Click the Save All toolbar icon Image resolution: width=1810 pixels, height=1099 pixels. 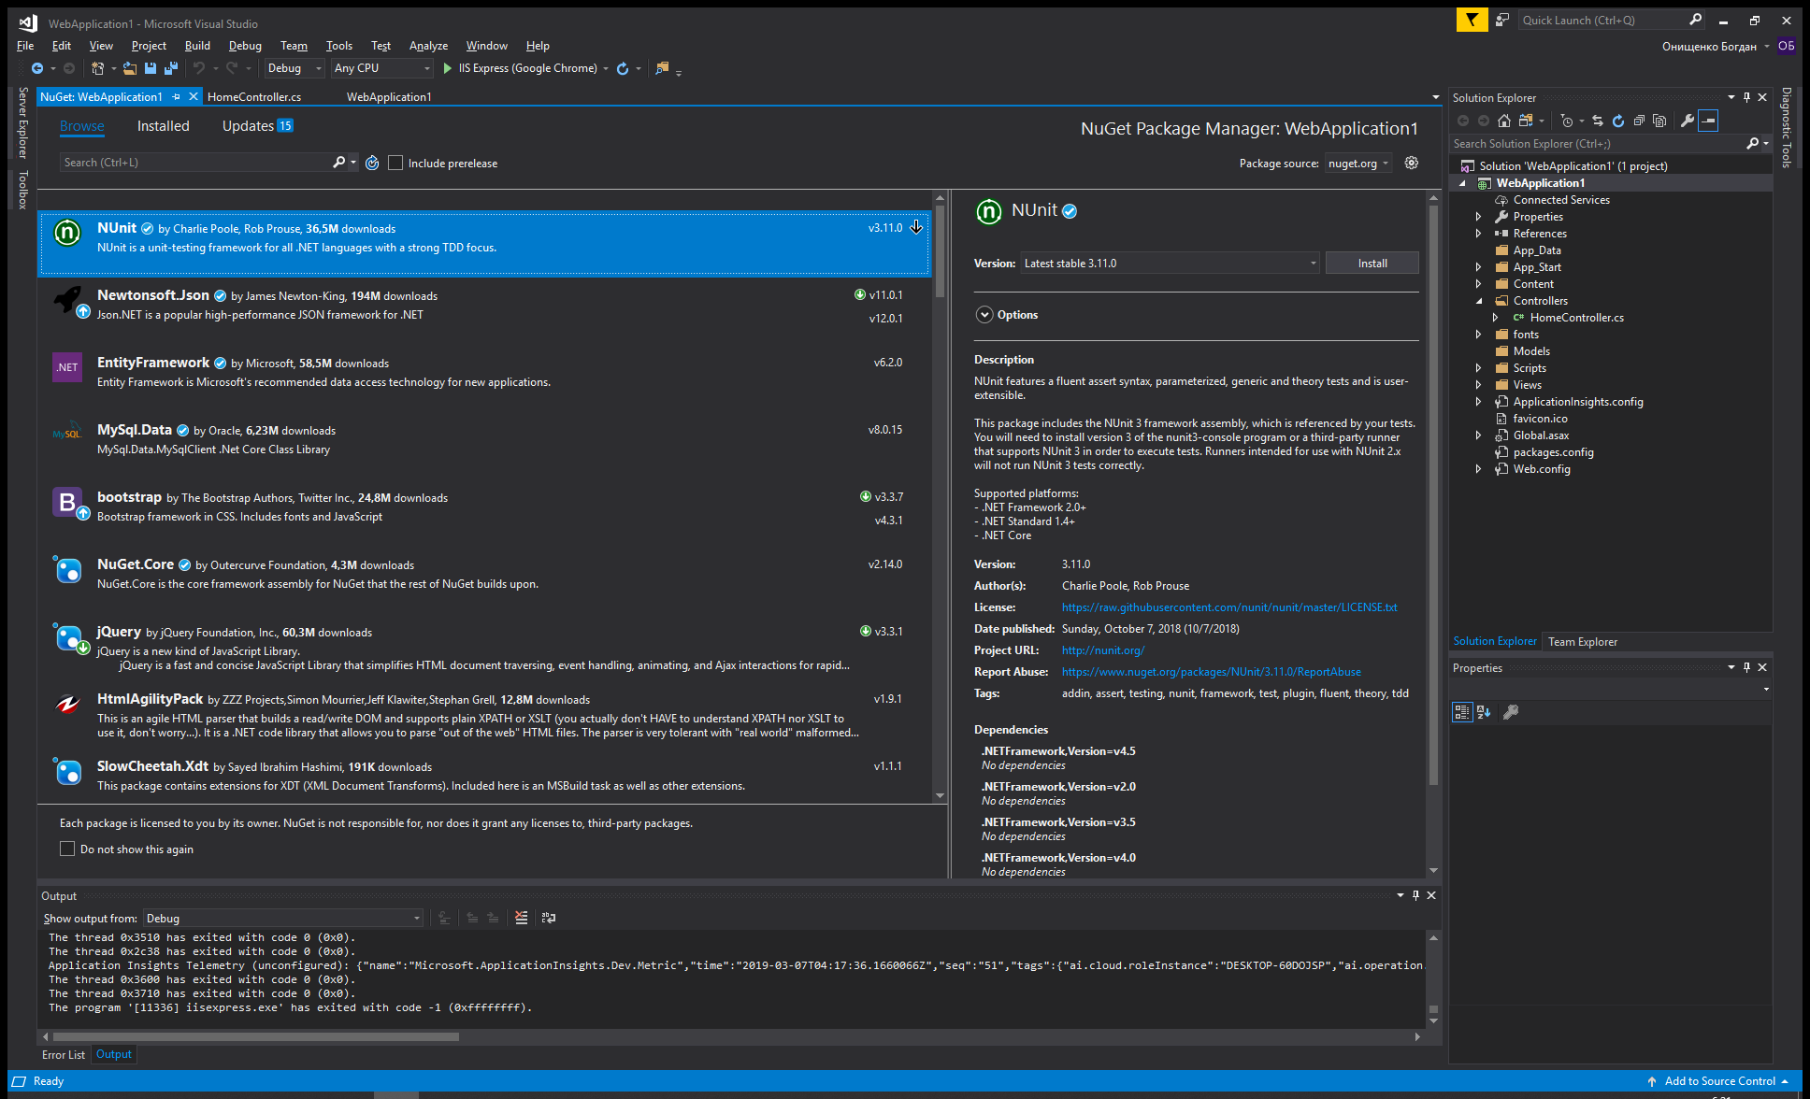click(171, 68)
